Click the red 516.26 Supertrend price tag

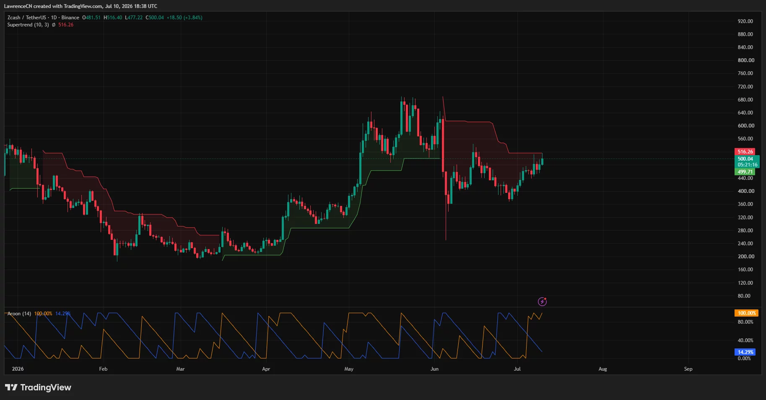(x=745, y=152)
